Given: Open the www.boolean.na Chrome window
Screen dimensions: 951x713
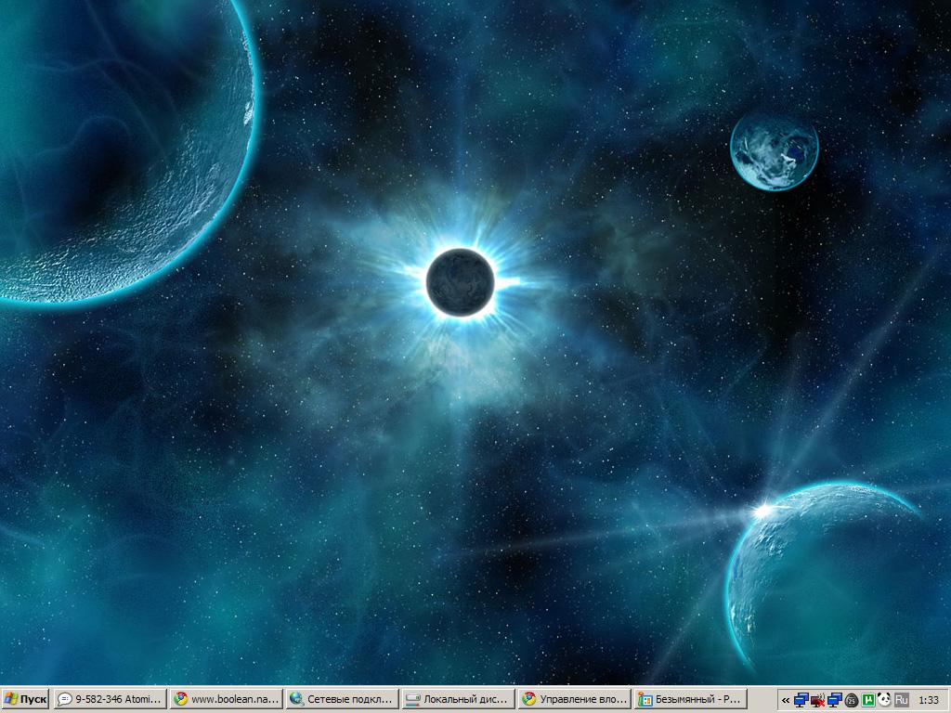Looking at the screenshot, I should click(x=226, y=699).
